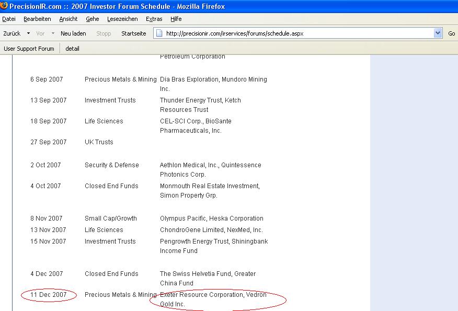This screenshot has width=458, height=311.
Task: Open the Bearbeiten menu
Action: [37, 19]
